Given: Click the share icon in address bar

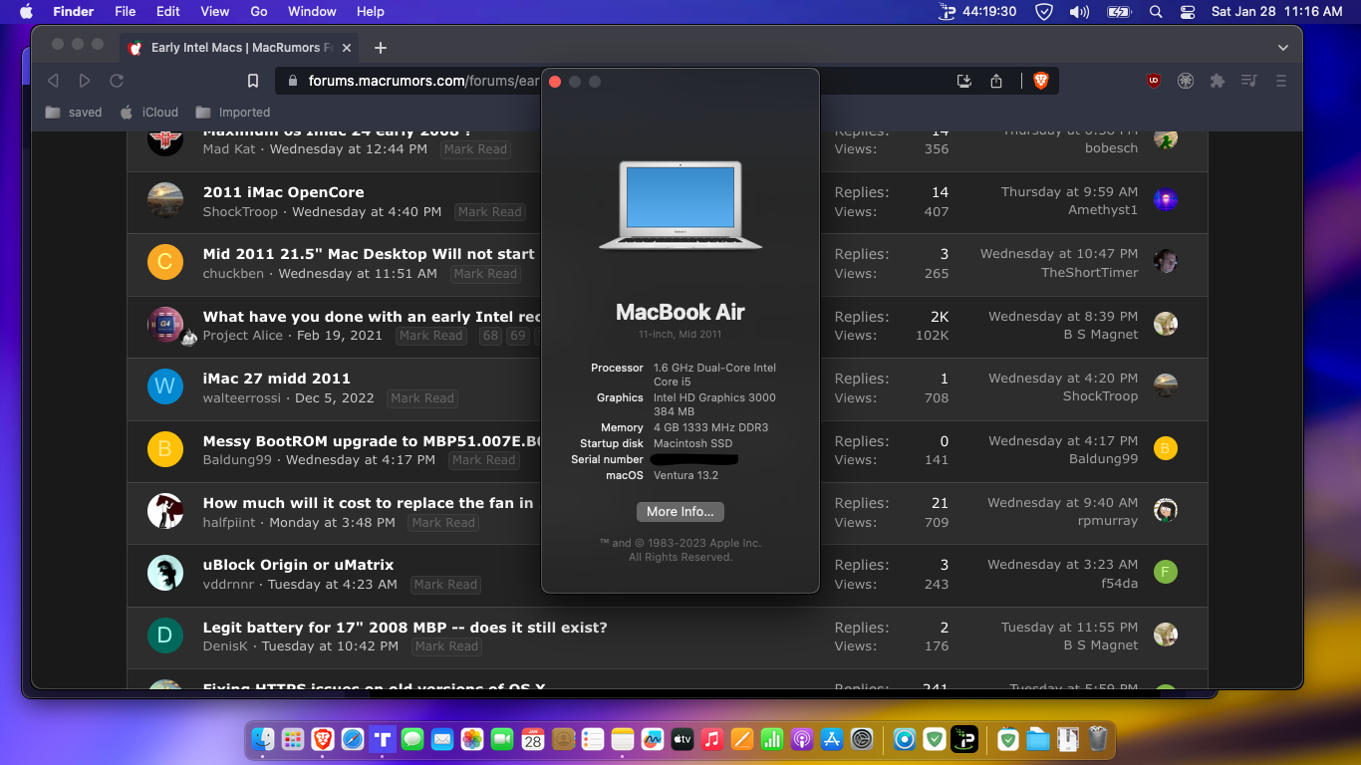Looking at the screenshot, I should point(996,81).
